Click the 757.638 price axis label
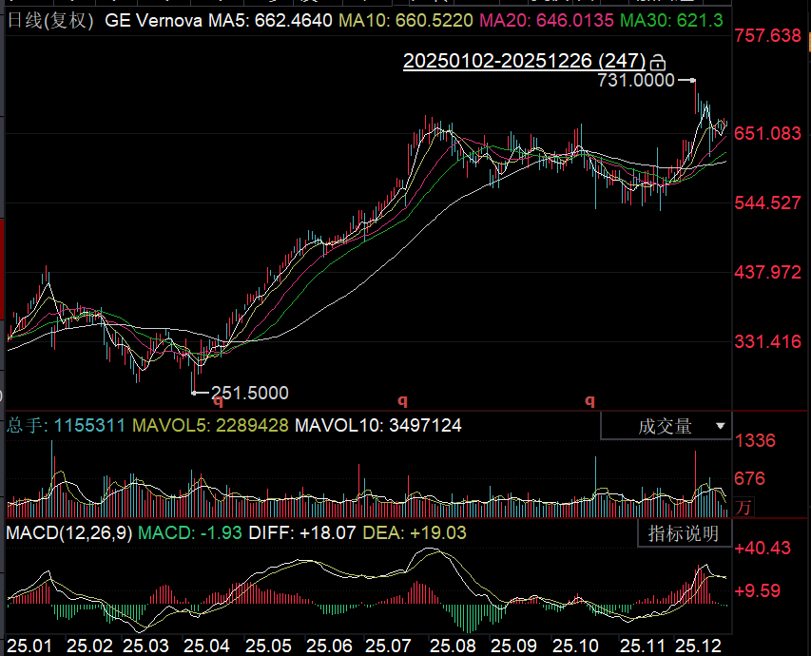This screenshot has width=811, height=656. coord(768,36)
